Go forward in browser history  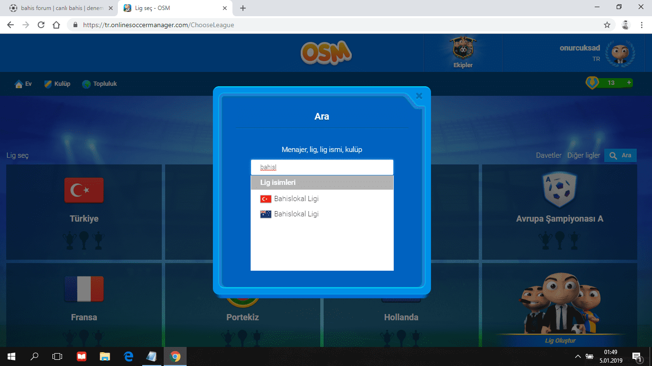point(26,25)
